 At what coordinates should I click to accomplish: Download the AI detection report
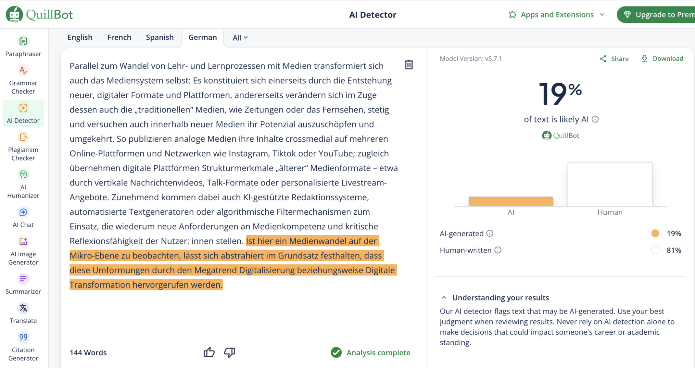(x=662, y=58)
